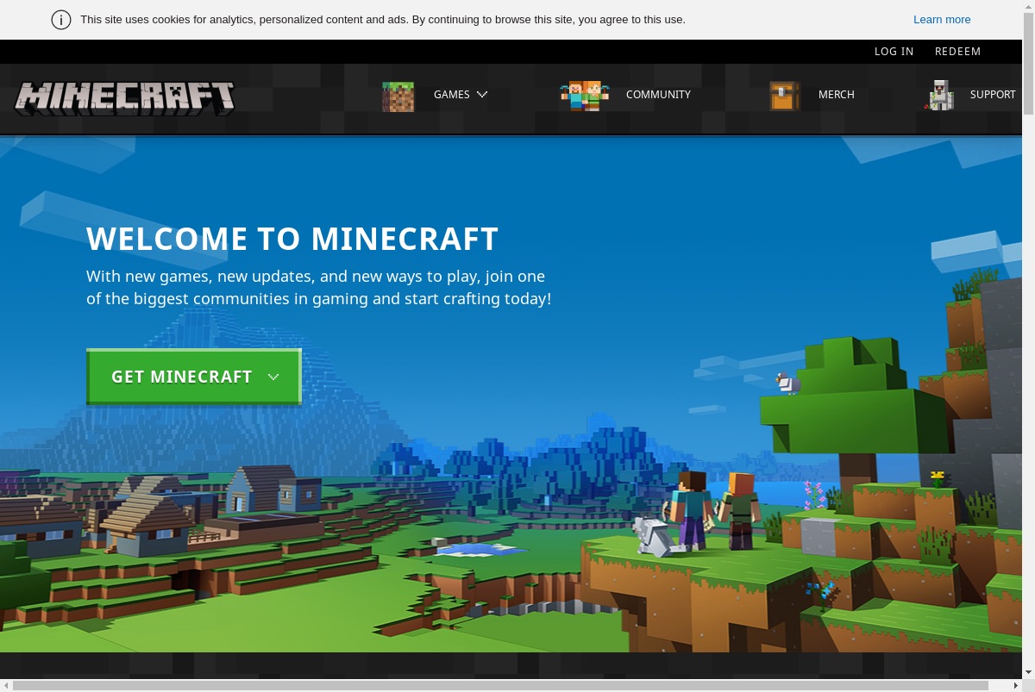
Task: Click the cookie notice info icon
Action: coord(61,20)
